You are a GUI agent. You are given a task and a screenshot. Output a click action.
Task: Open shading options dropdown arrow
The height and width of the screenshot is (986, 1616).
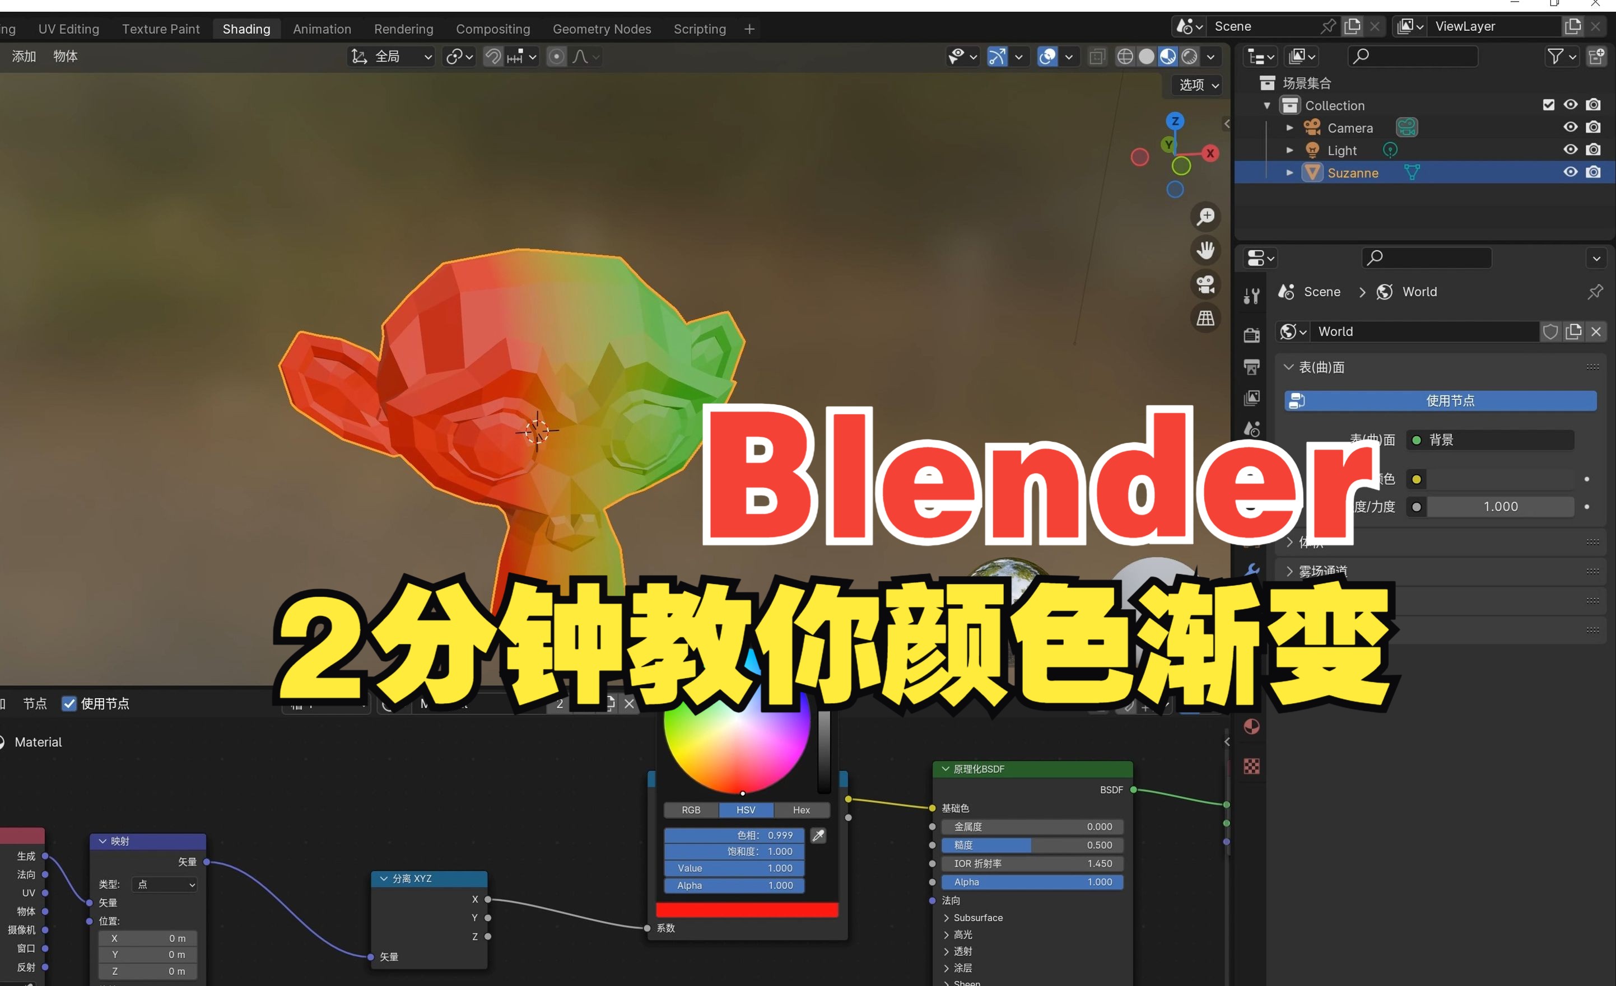click(1210, 57)
